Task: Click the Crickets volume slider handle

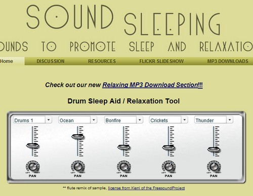Action: (168, 148)
